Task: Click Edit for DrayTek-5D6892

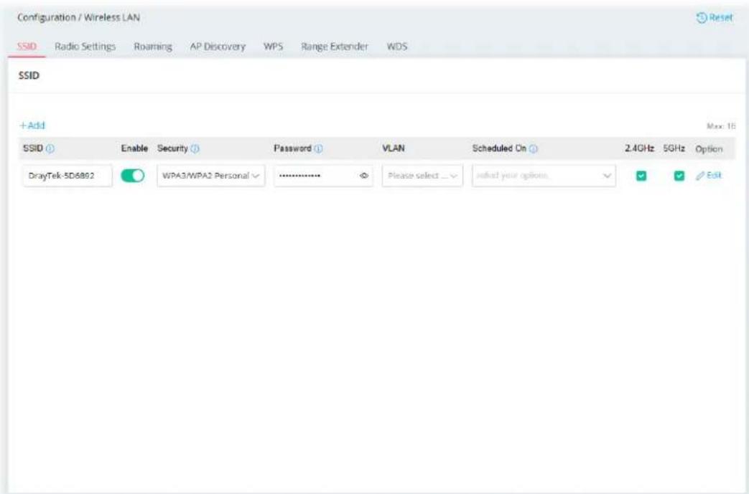Action: point(709,176)
